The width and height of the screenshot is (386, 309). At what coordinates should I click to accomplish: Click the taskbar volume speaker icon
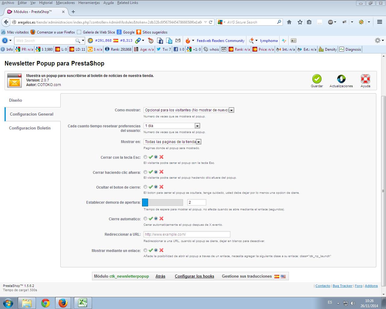coord(353,303)
